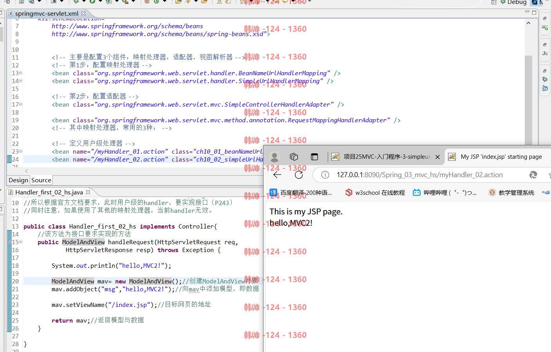
Task: View site information icon in address bar
Action: tap(325, 175)
